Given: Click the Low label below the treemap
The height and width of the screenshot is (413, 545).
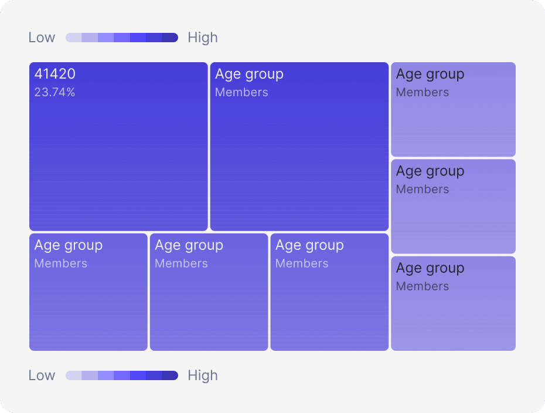Looking at the screenshot, I should point(42,375).
